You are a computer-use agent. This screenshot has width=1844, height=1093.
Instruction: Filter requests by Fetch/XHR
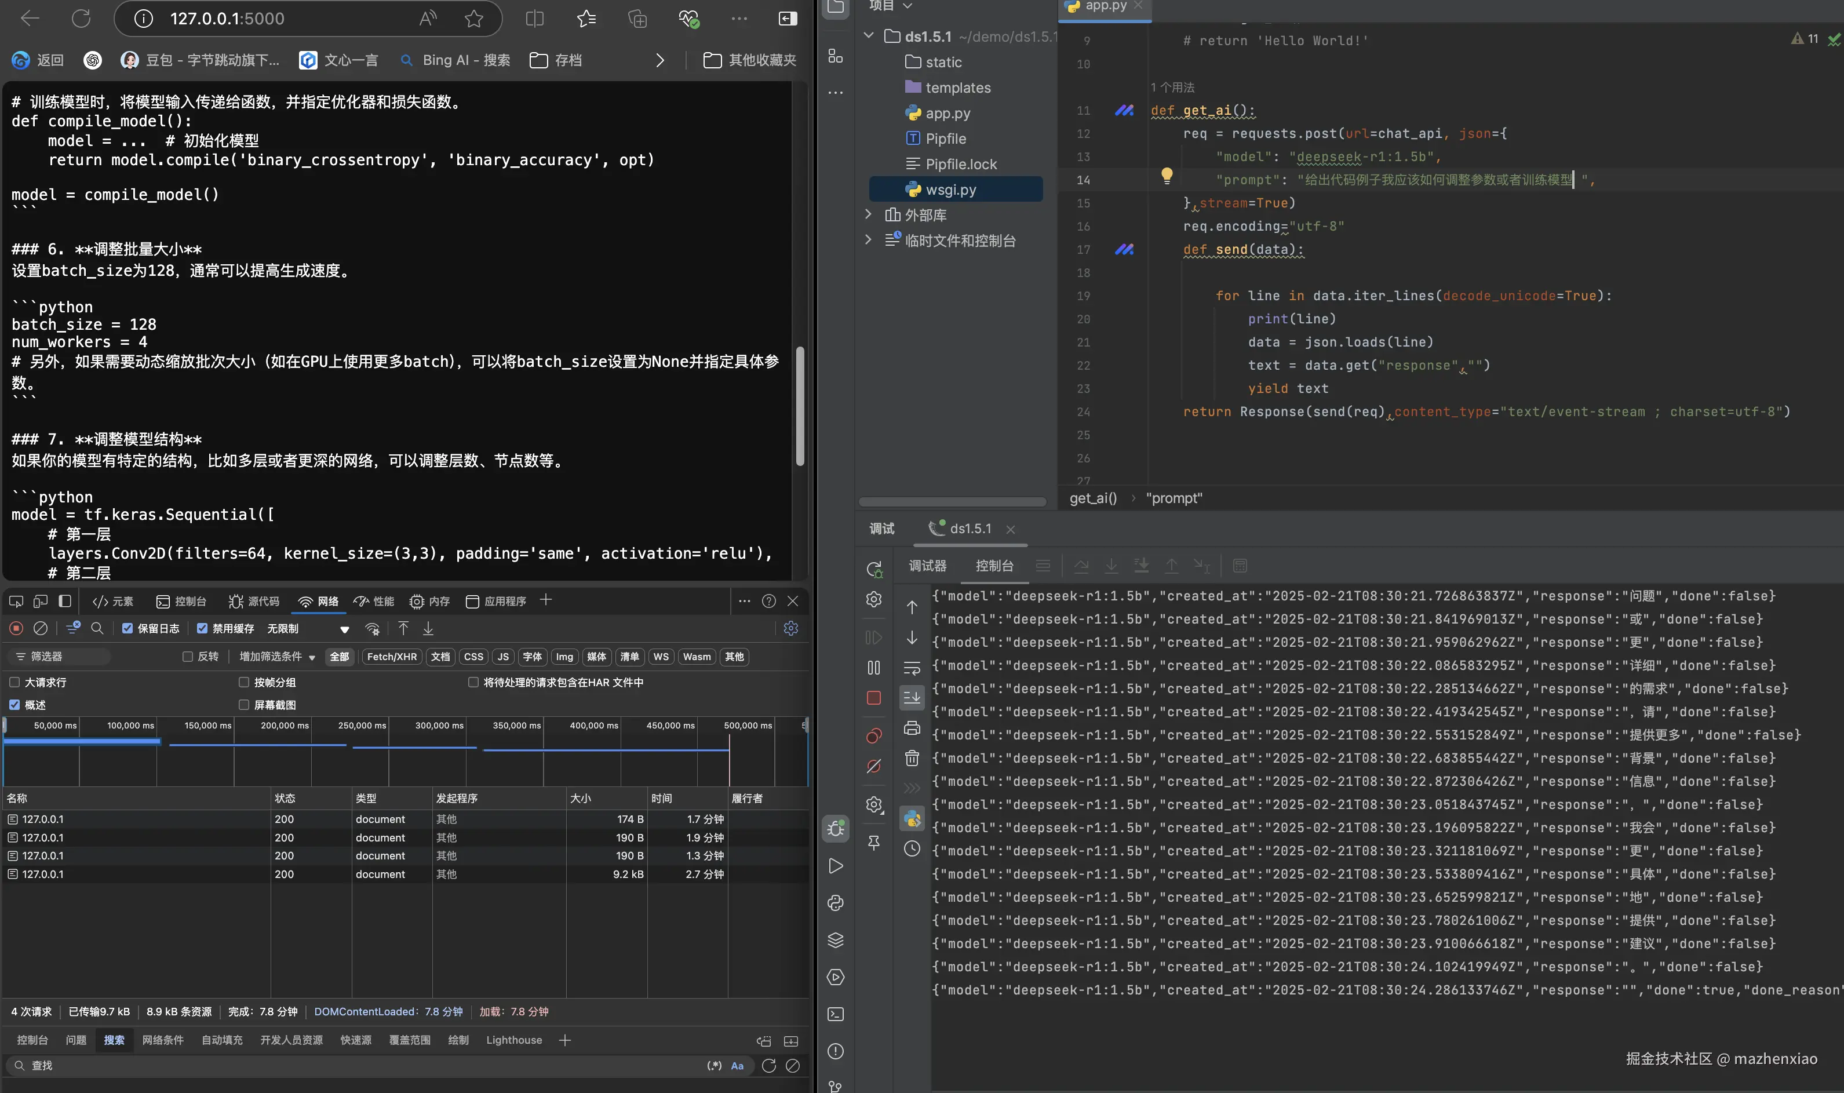tap(391, 656)
